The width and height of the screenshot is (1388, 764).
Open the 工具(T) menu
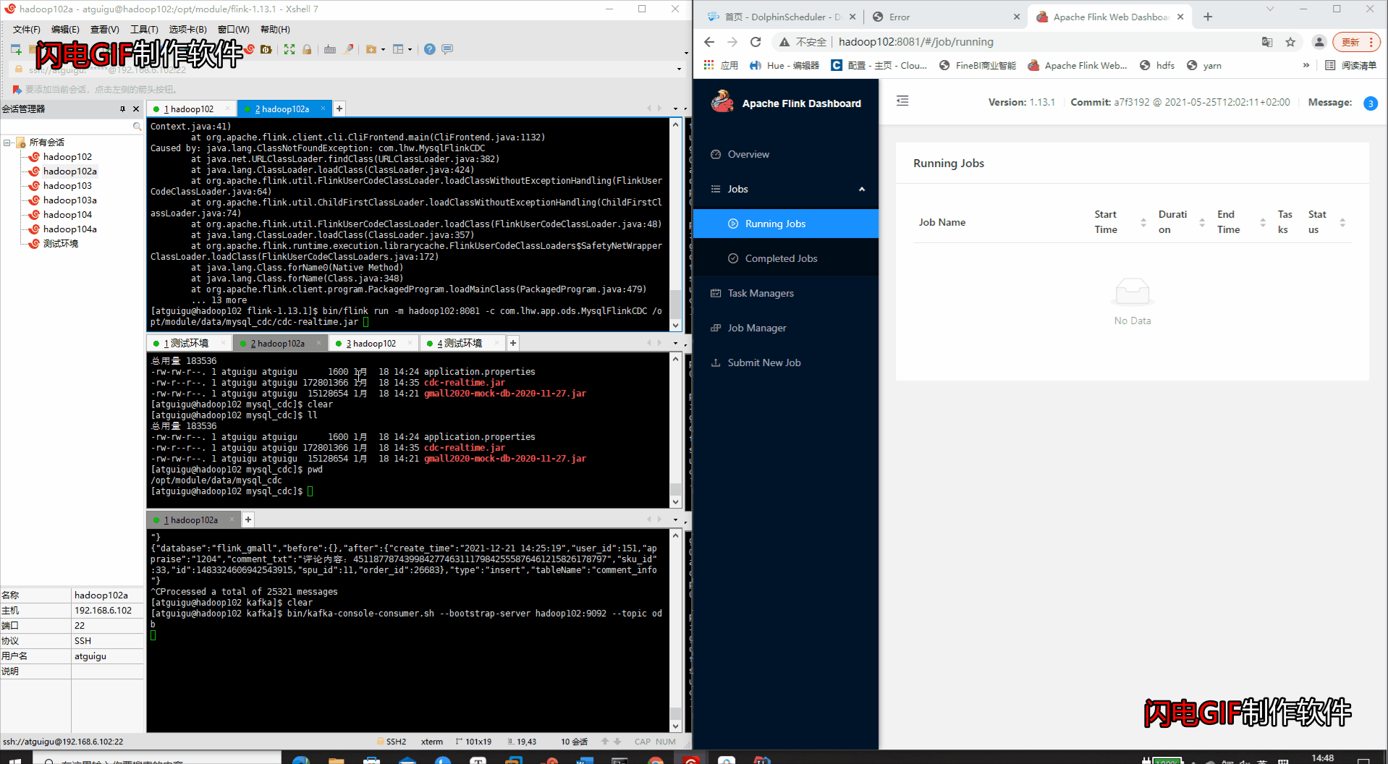click(144, 29)
